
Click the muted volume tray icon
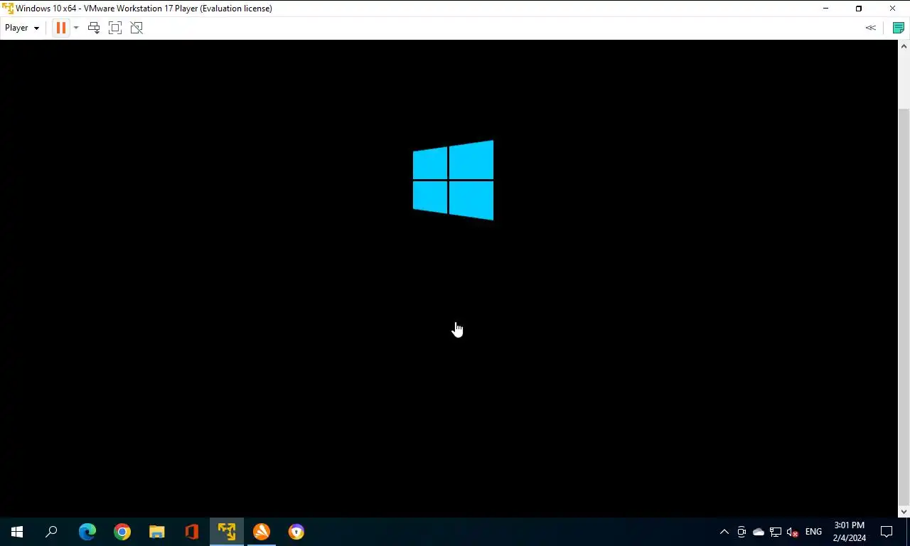click(793, 532)
